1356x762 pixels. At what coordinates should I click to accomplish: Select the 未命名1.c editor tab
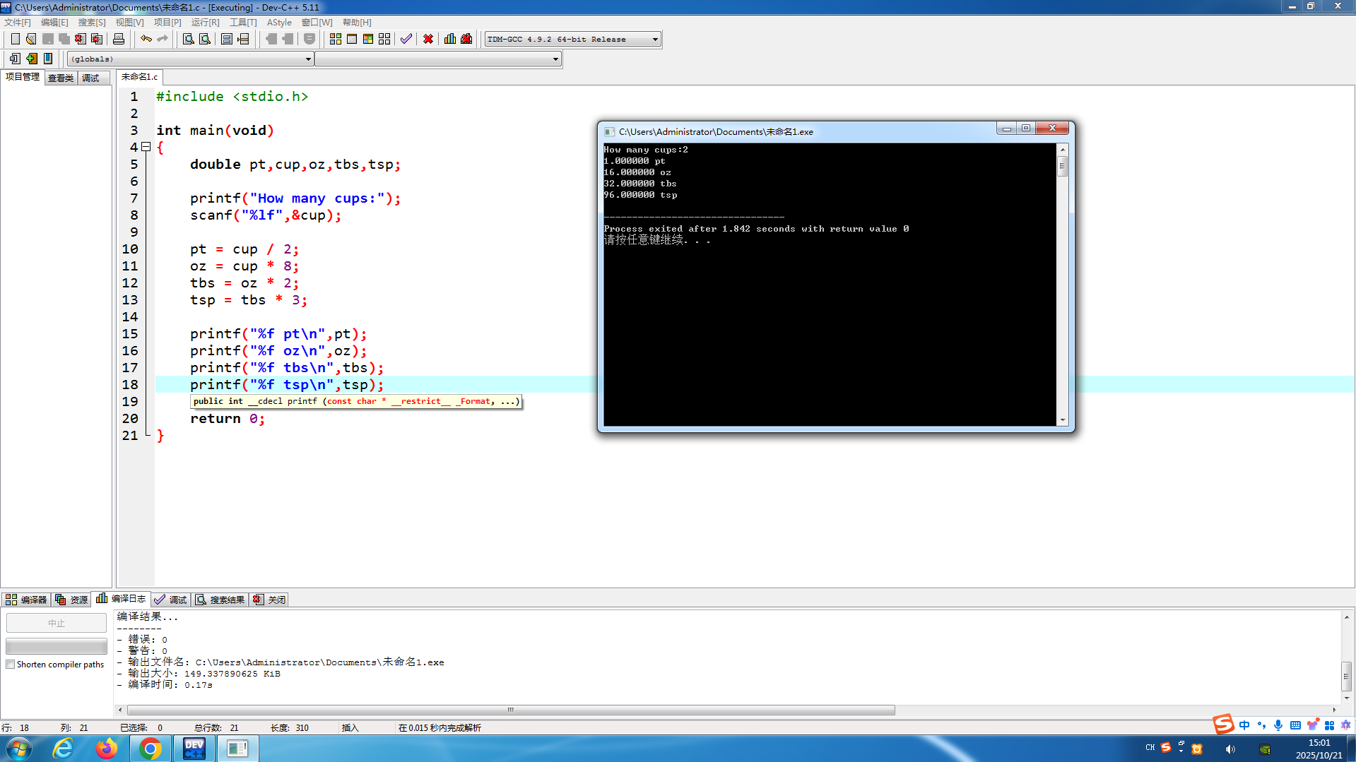click(140, 77)
